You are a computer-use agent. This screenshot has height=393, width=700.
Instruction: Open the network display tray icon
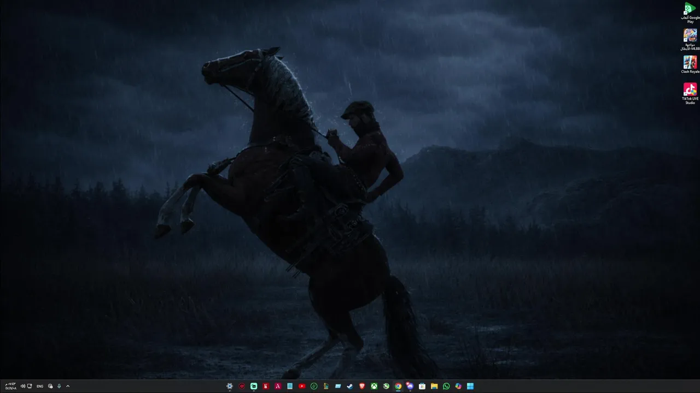point(30,386)
